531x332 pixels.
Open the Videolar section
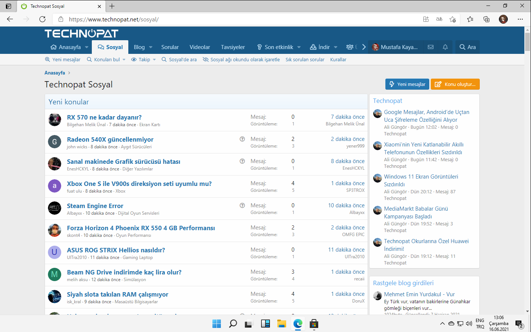click(200, 47)
